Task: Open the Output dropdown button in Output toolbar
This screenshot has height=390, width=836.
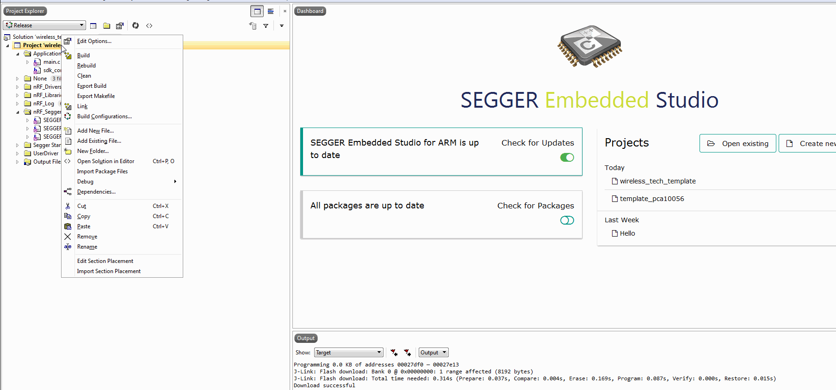Action: [x=433, y=353]
